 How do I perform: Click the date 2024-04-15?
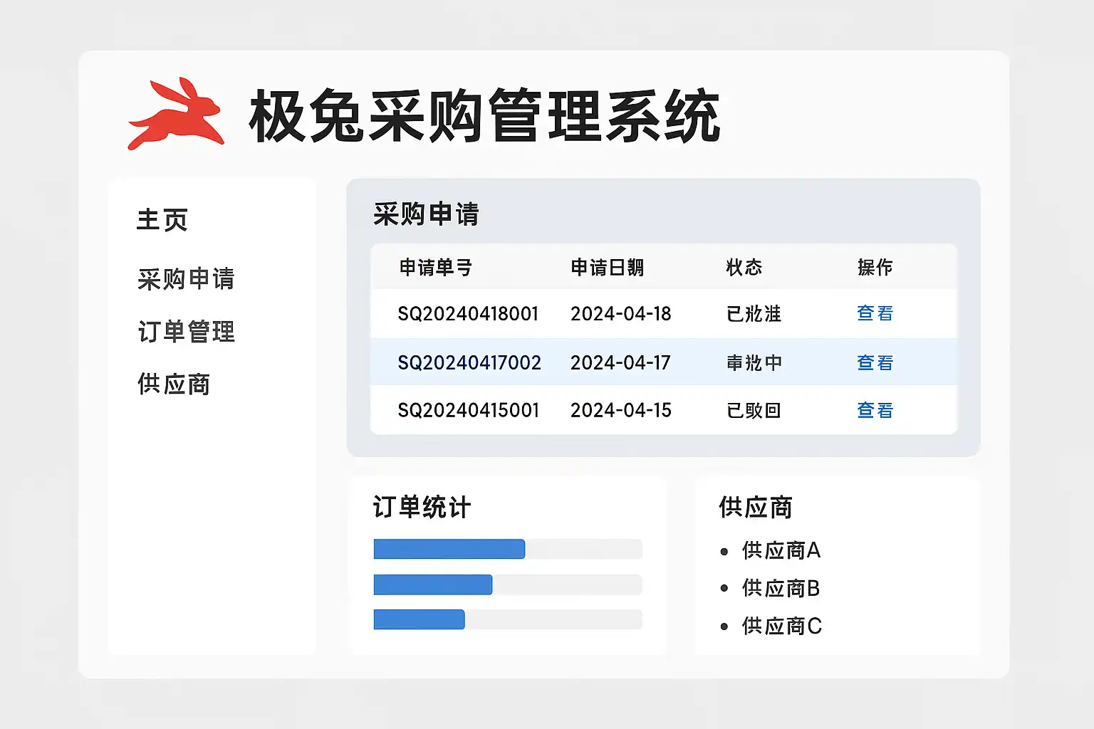point(621,410)
